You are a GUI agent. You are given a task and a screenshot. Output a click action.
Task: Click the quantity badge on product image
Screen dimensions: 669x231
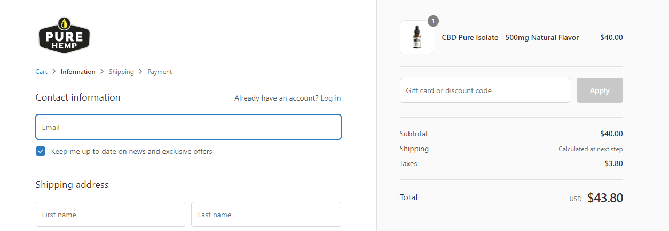pos(433,21)
